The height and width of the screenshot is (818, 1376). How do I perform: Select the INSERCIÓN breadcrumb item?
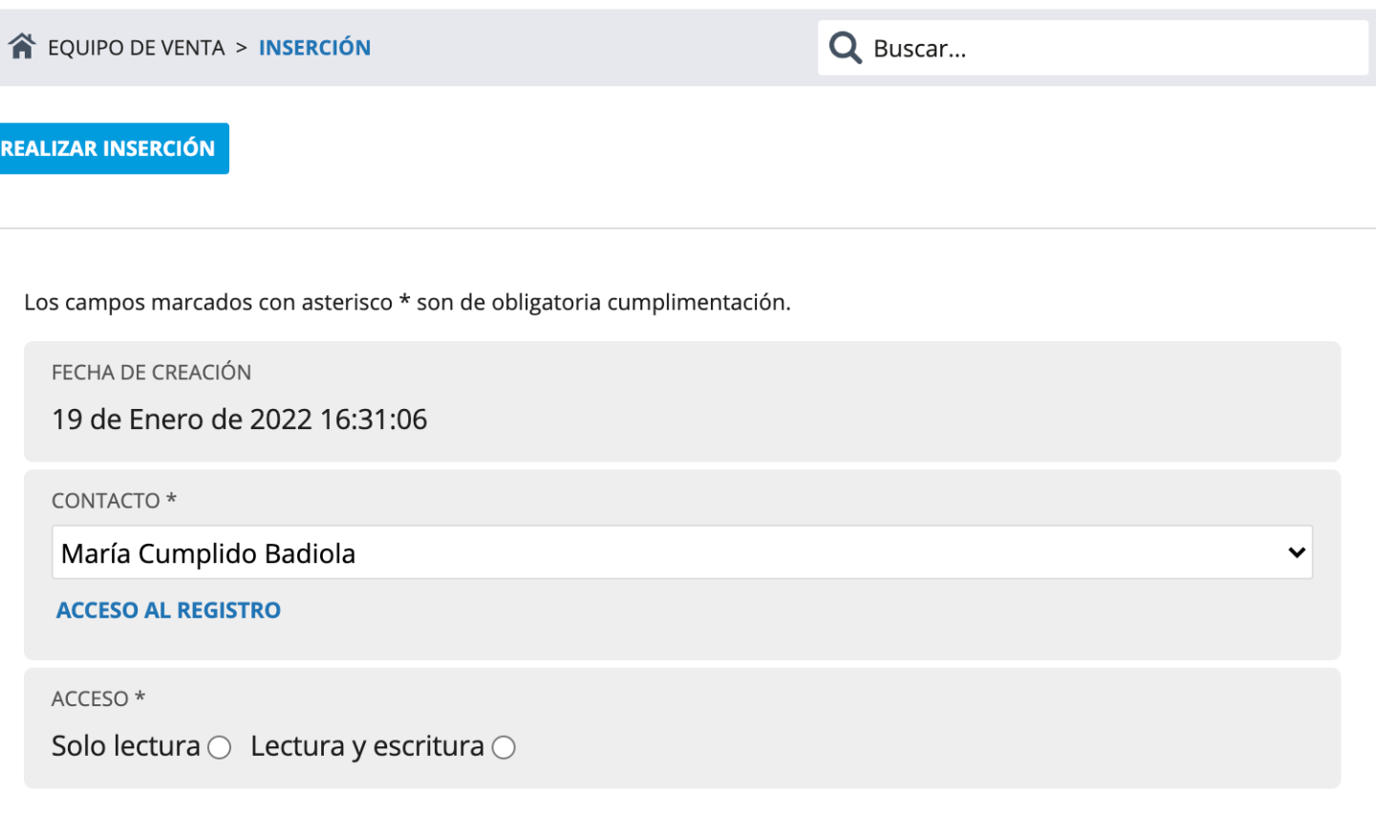point(314,48)
